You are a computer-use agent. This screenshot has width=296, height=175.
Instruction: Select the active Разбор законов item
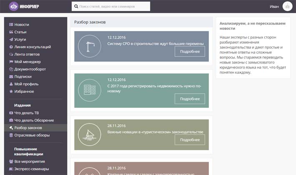(x=35, y=128)
